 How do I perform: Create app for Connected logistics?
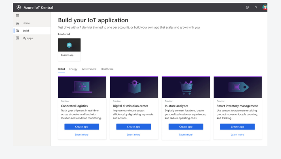coord(82,127)
